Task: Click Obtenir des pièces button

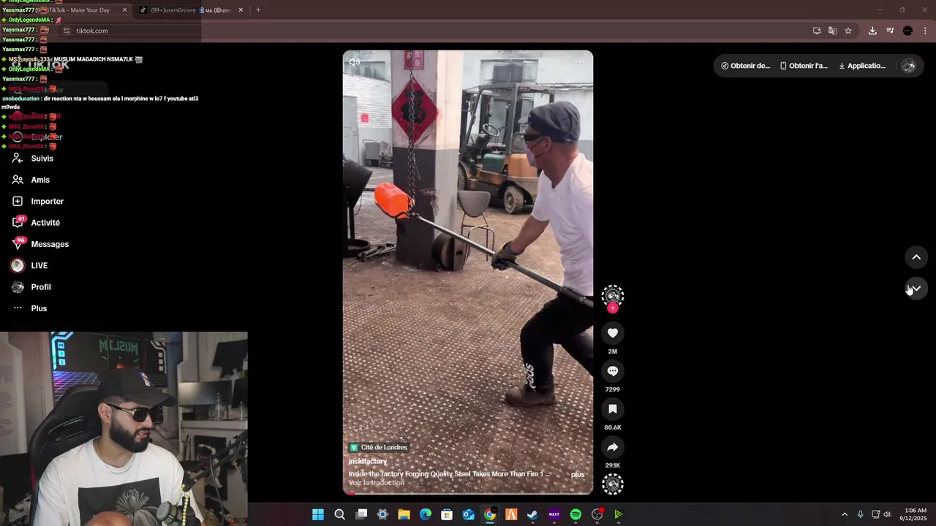Action: tap(745, 66)
